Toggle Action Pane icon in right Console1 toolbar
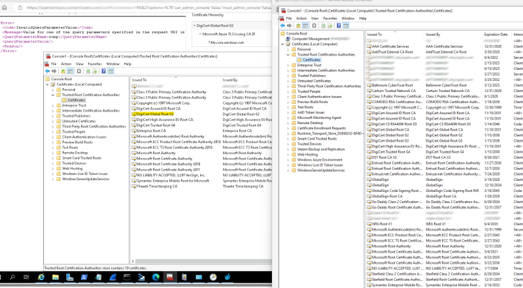The height and width of the screenshot is (288, 523). (x=346, y=25)
